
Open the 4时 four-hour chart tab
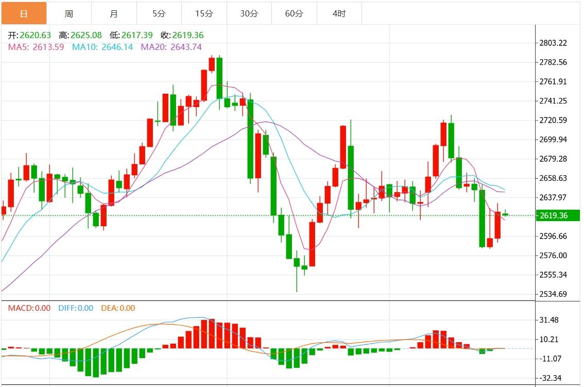(x=339, y=13)
